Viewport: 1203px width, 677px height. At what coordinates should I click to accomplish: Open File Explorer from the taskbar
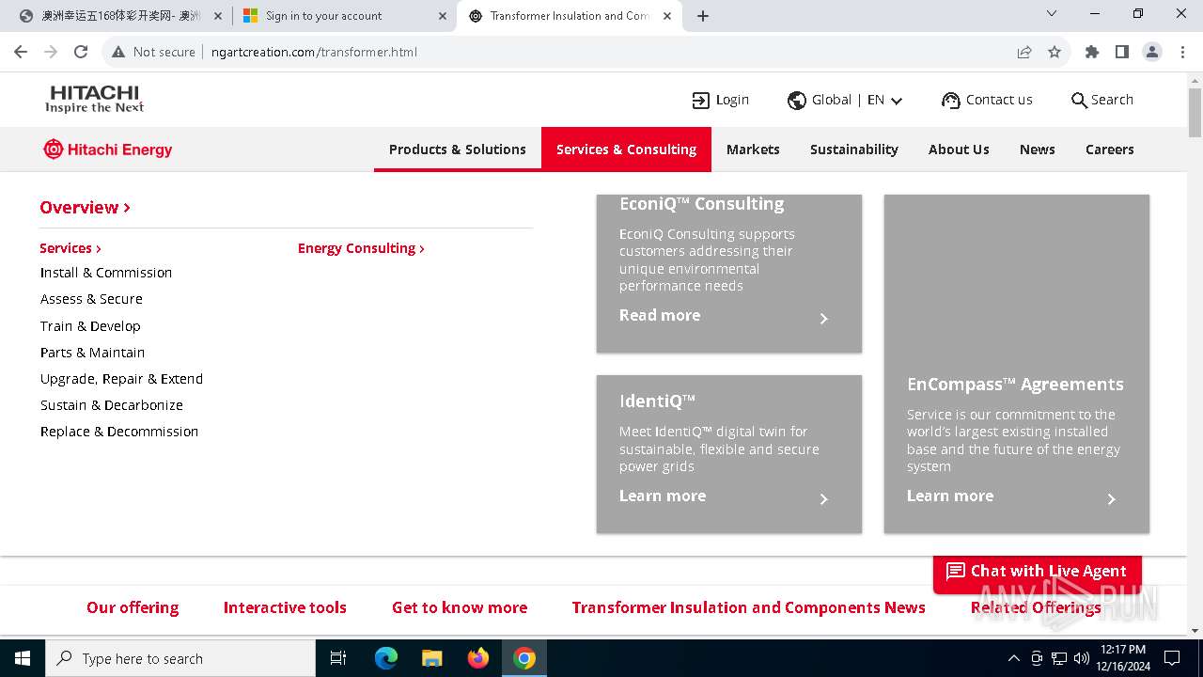click(432, 658)
